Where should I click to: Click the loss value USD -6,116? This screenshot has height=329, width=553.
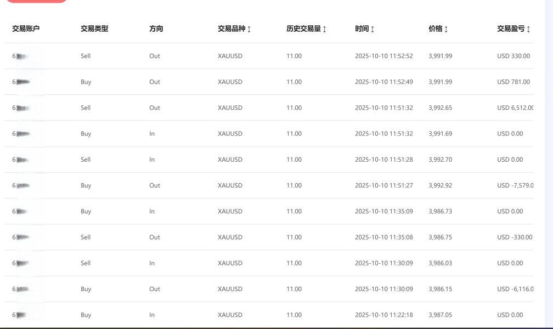[x=515, y=289]
